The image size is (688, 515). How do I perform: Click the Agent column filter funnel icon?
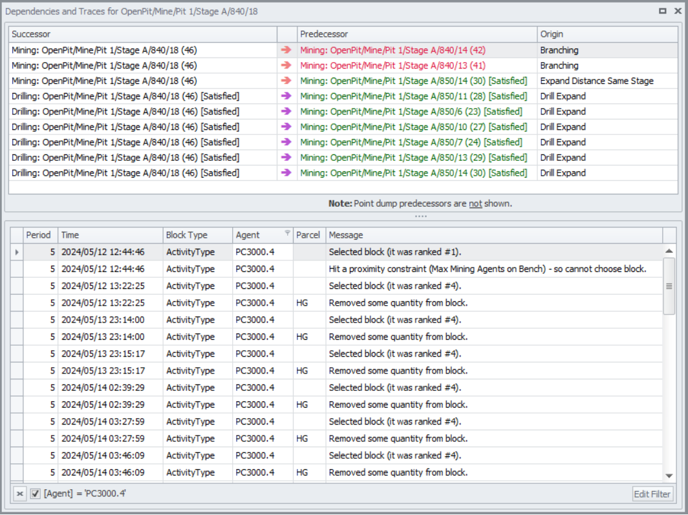click(x=287, y=233)
